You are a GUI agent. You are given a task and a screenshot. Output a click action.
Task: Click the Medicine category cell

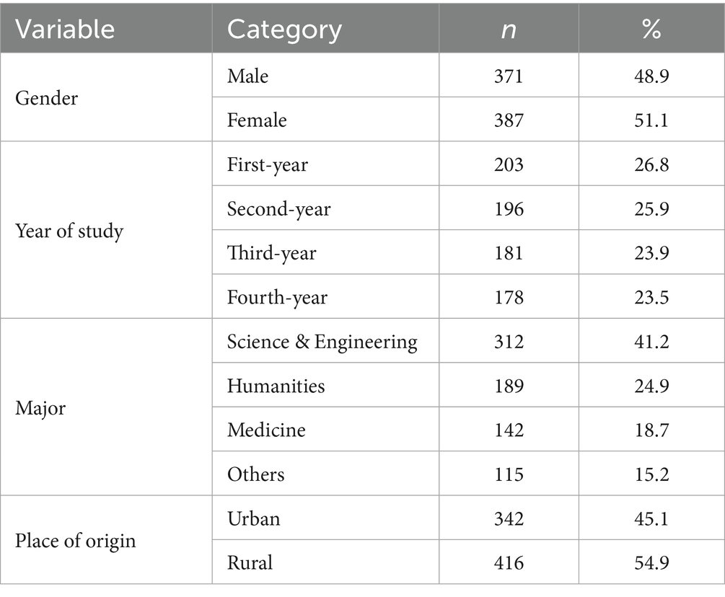266,430
